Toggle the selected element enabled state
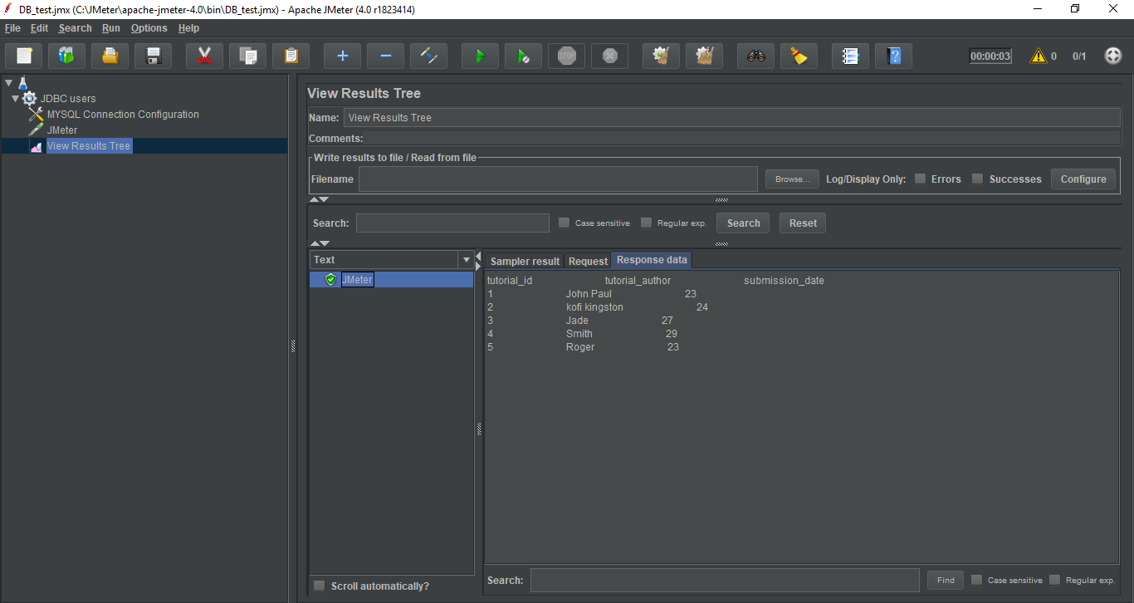The image size is (1134, 603). [x=429, y=56]
